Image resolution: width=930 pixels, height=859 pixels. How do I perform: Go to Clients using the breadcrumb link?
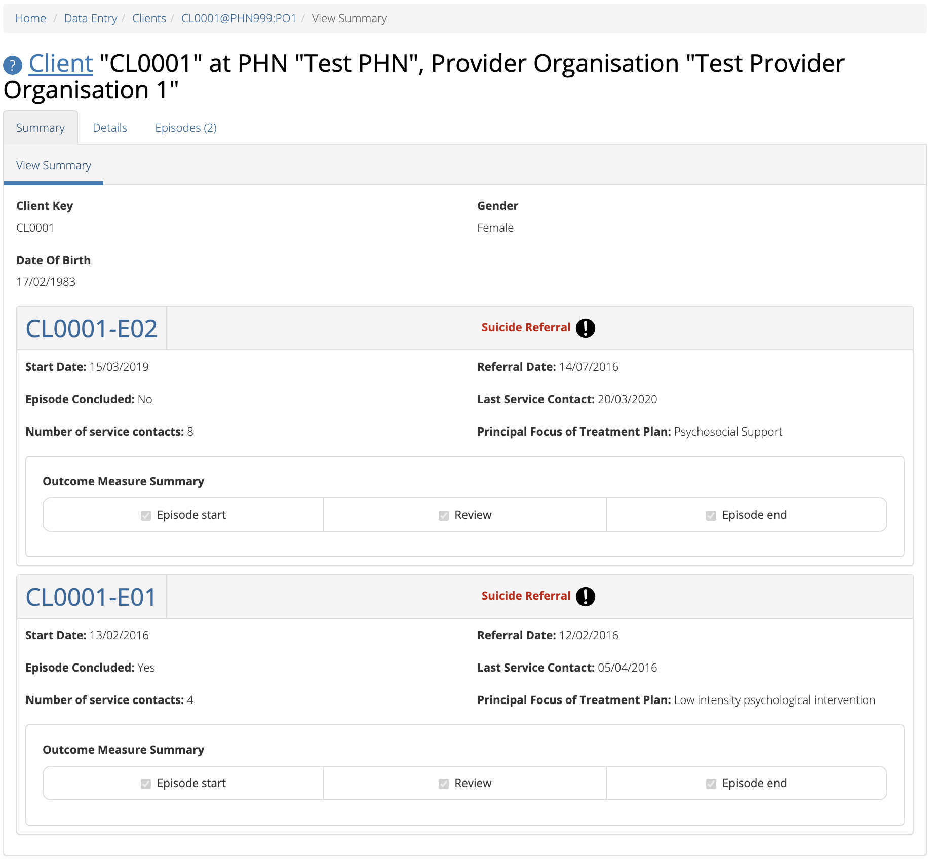(149, 18)
